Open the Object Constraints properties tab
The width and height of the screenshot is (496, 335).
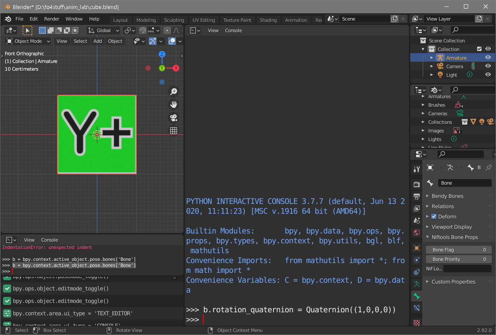click(417, 272)
